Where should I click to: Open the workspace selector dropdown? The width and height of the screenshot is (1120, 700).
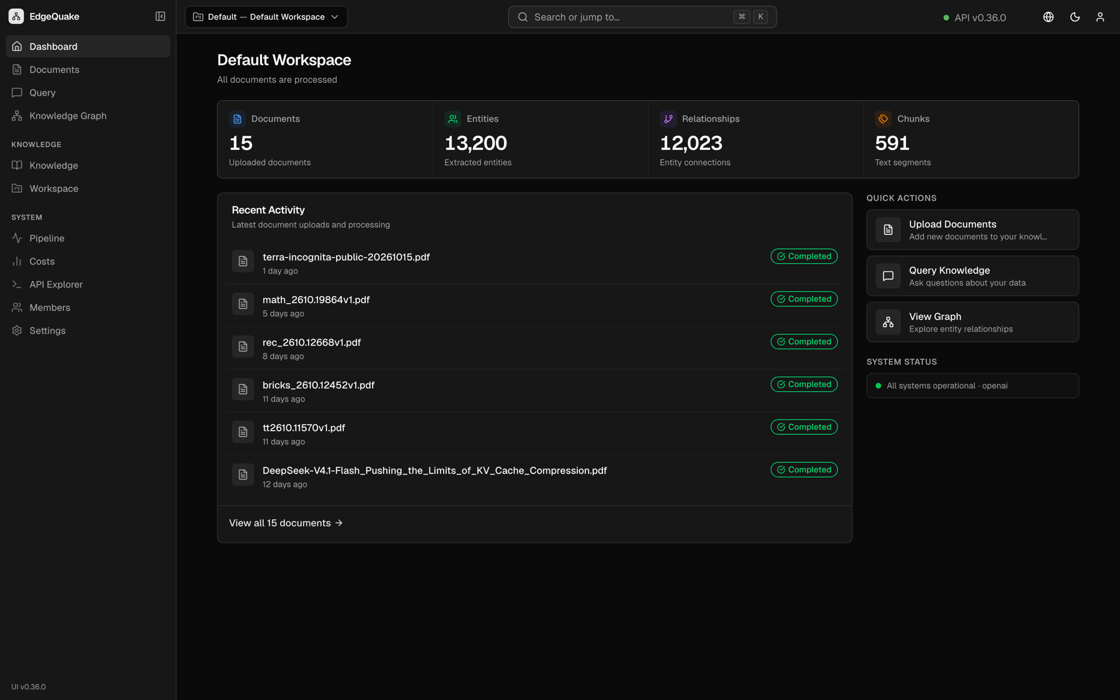(266, 17)
